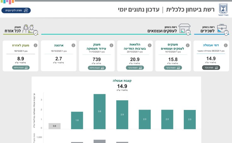232x143 pixels.
Task: Click the people icon for מענק לכל אזרח
Action: pyautogui.click(x=30, y=30)
